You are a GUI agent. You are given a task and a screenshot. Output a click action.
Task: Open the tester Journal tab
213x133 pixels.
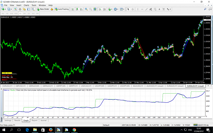(x=44, y=120)
